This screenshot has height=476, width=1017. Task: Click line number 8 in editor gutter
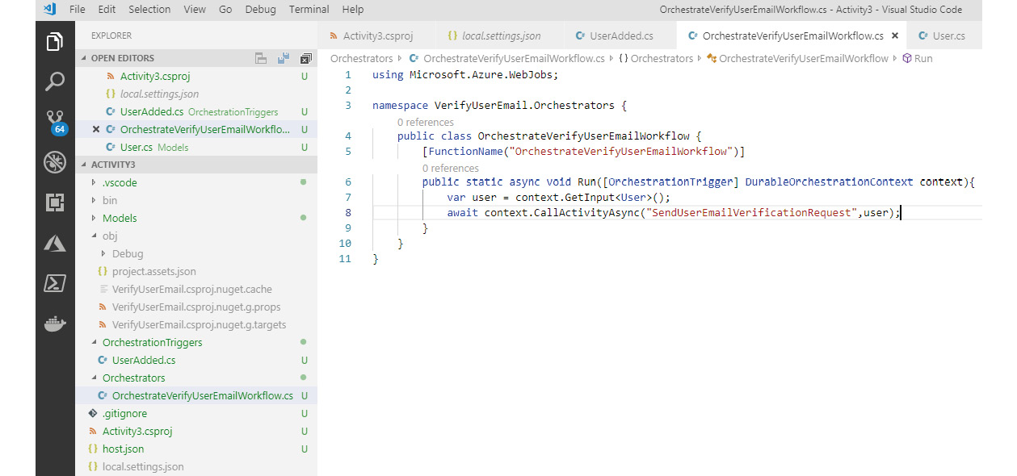click(347, 212)
